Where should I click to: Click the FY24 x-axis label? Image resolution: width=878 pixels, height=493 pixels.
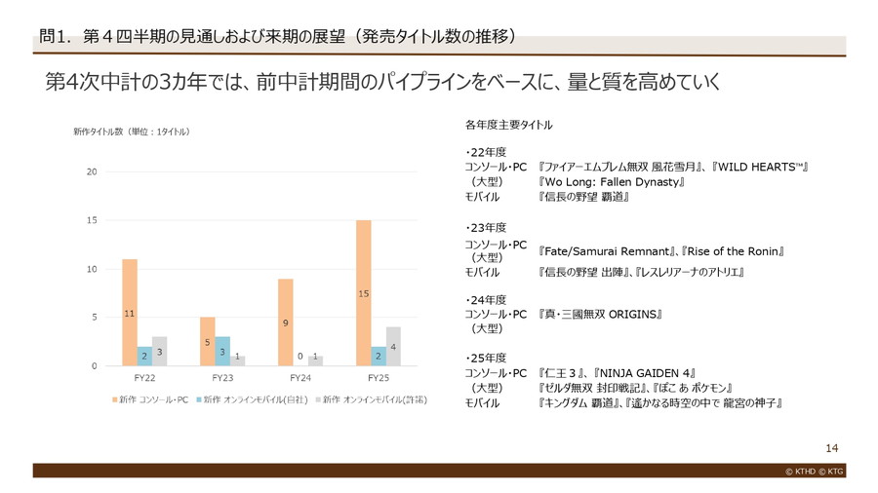click(300, 377)
